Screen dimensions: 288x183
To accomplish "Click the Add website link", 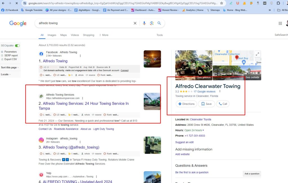I will 182,154.
